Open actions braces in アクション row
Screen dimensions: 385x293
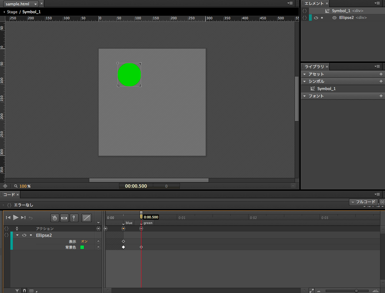click(x=7, y=229)
